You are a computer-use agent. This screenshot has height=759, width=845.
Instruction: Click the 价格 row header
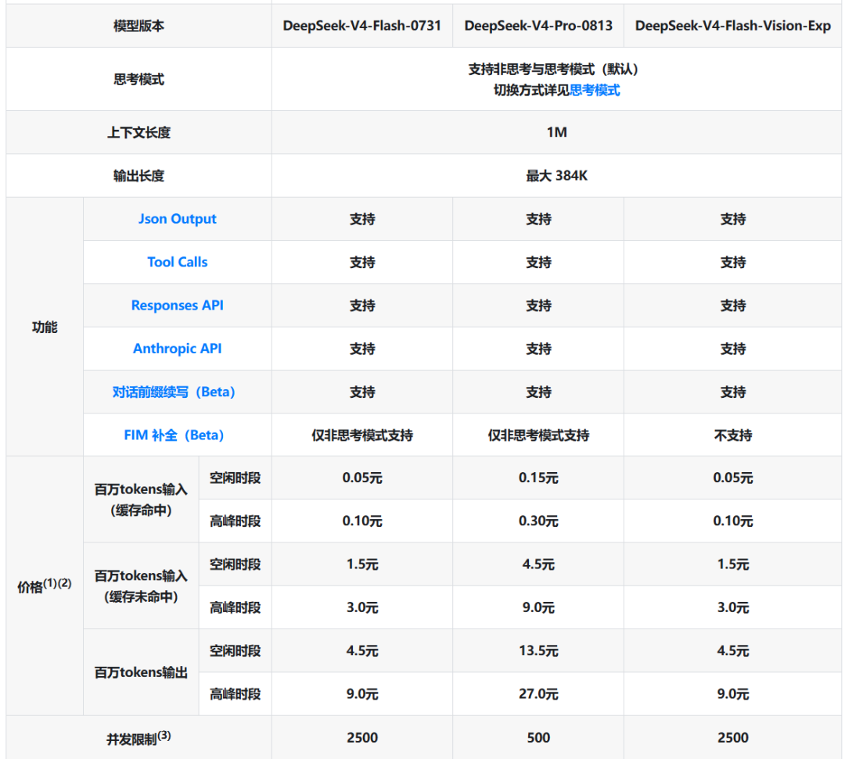point(44,585)
